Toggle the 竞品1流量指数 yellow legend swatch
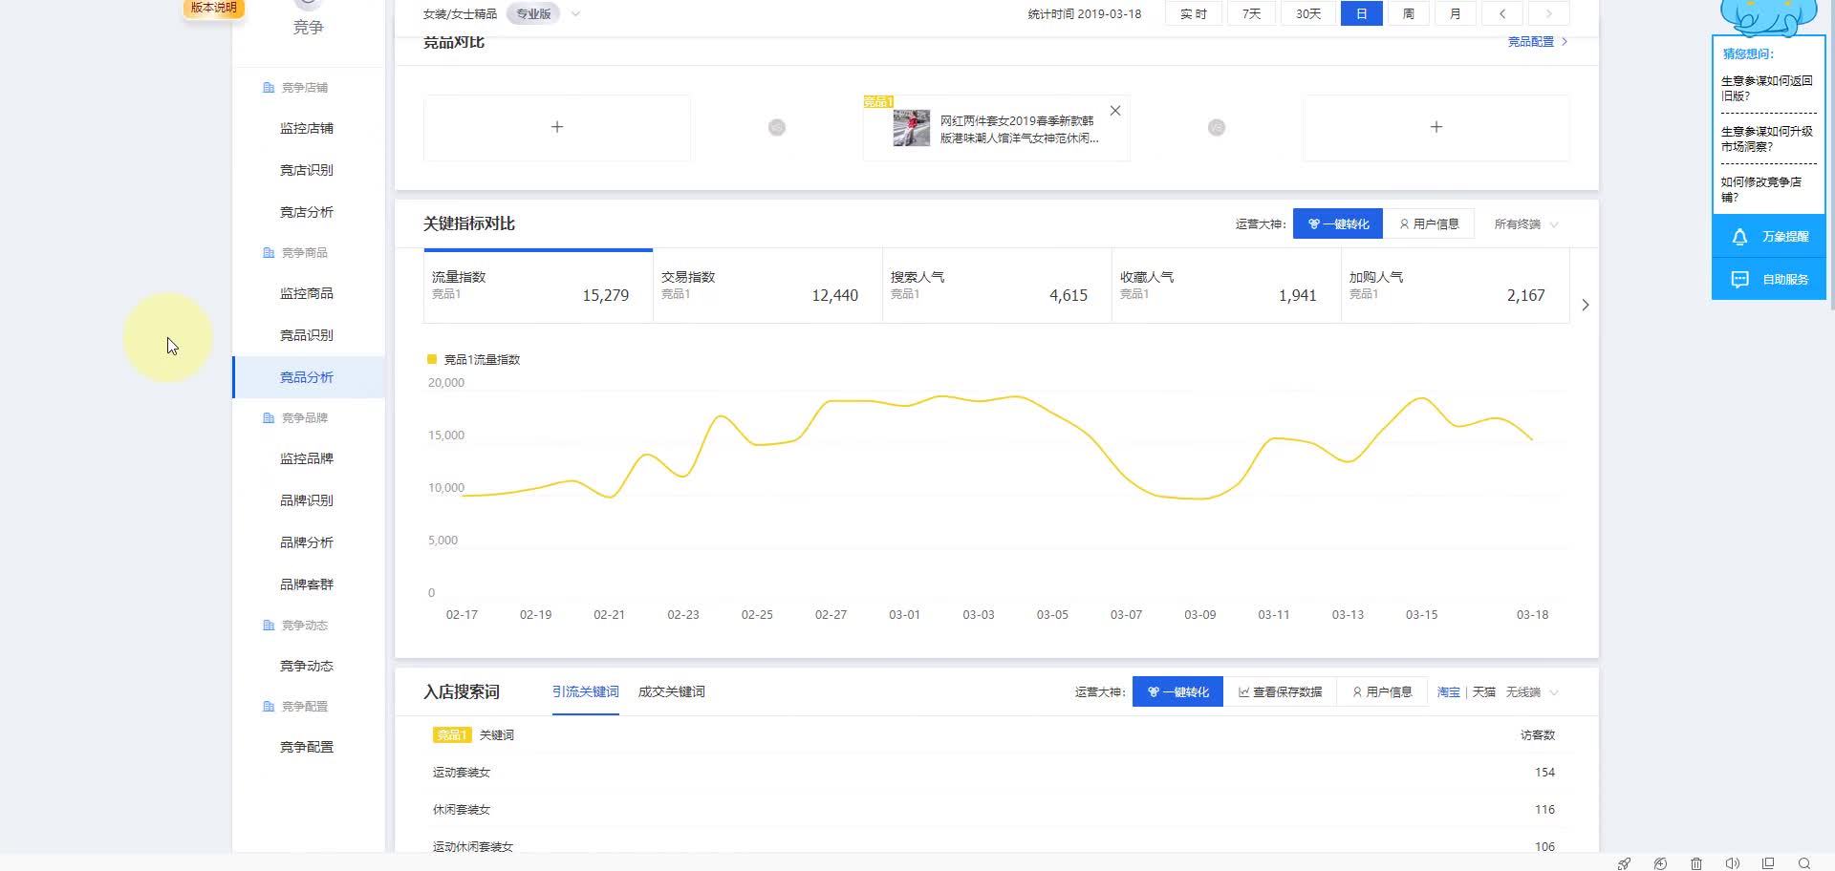The image size is (1835, 871). point(432,360)
